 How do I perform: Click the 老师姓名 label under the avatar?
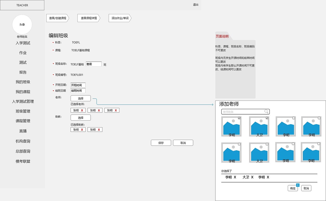[22, 37]
